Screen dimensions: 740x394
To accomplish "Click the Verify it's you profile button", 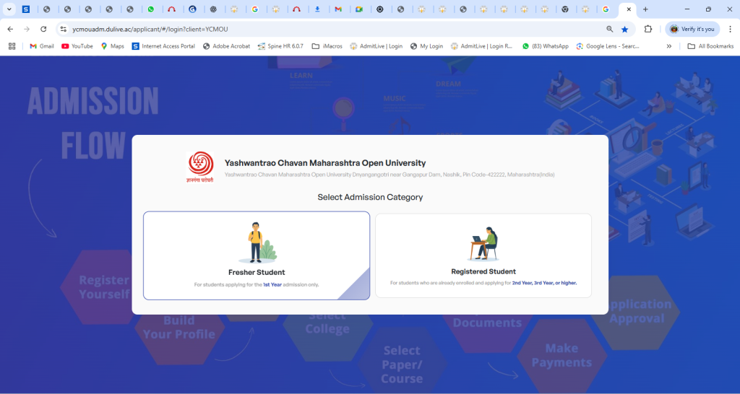I will [692, 29].
